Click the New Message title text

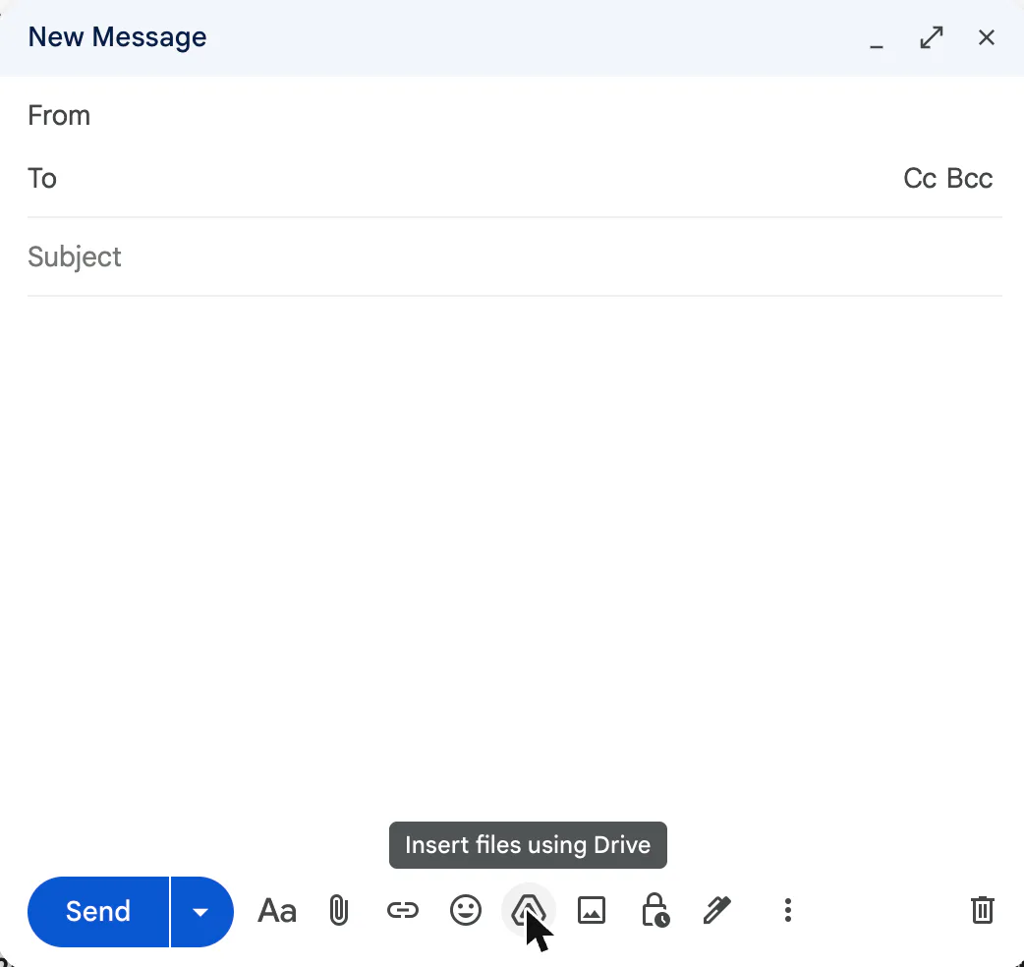[117, 37]
